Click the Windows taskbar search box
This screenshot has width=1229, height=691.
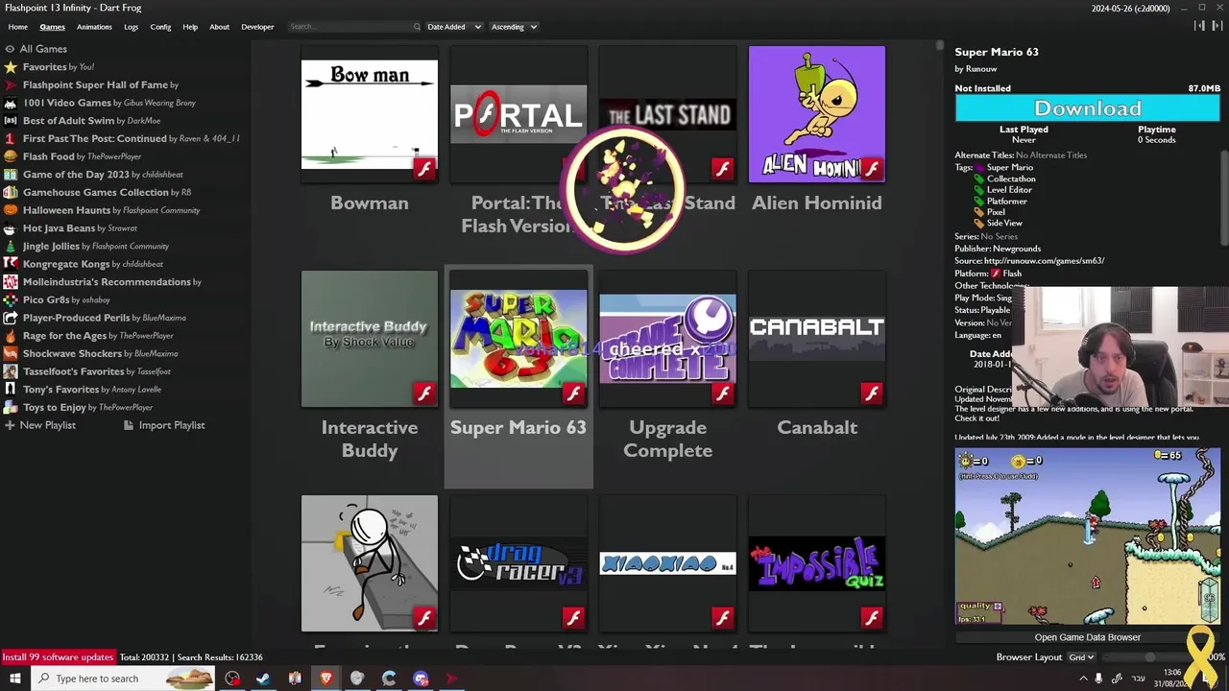point(123,679)
